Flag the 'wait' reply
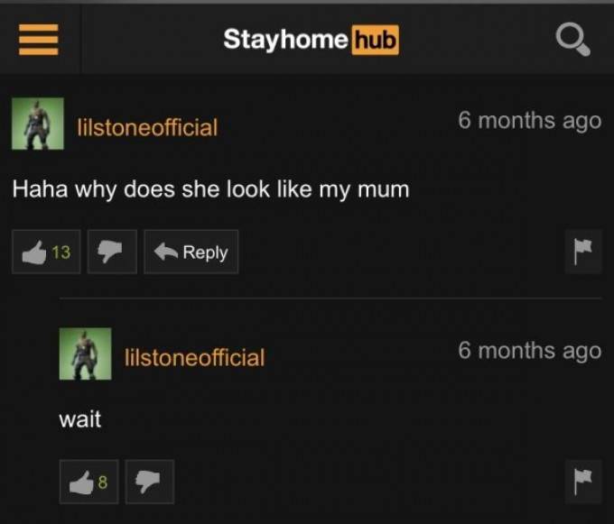614x524 pixels. pos(583,482)
